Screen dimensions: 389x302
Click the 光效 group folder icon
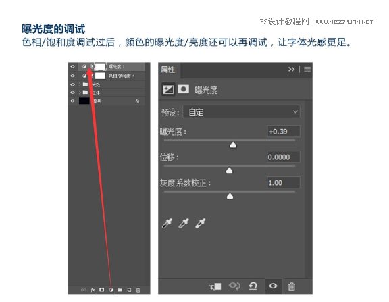(x=85, y=84)
